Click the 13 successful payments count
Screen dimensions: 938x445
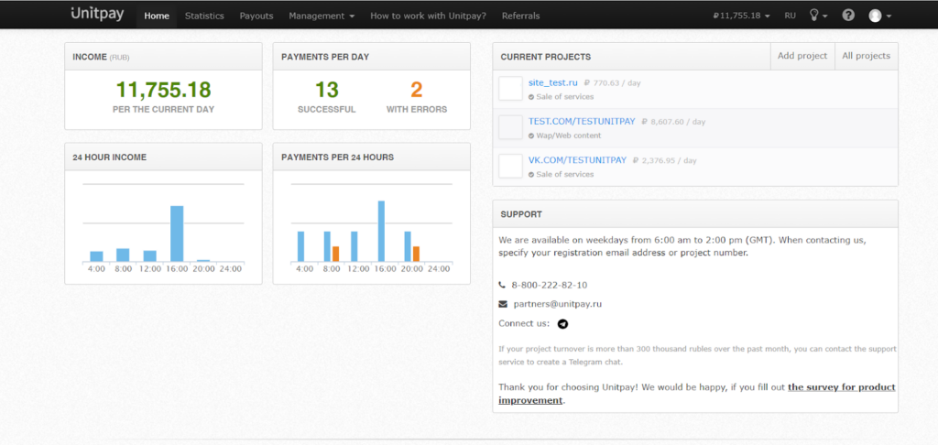[327, 90]
